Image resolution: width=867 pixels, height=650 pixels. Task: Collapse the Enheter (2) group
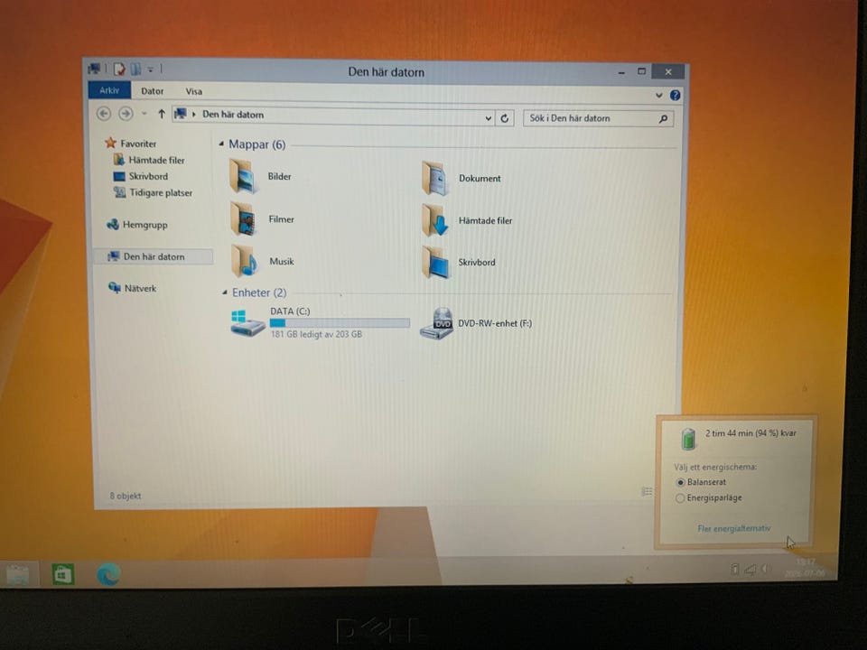point(225,292)
